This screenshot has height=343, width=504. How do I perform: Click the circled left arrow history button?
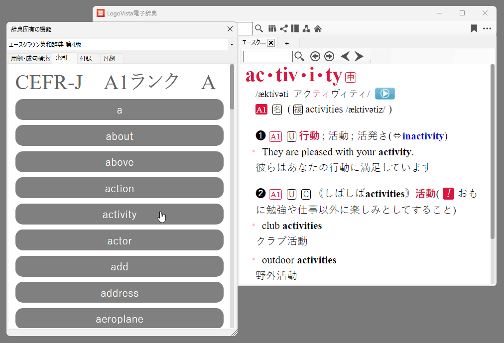click(x=315, y=56)
